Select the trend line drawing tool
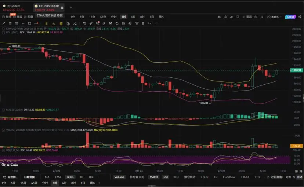 coord(4,23)
